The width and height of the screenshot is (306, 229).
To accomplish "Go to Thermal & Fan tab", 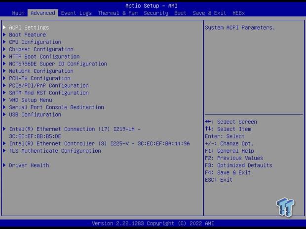I will pyautogui.click(x=118, y=13).
